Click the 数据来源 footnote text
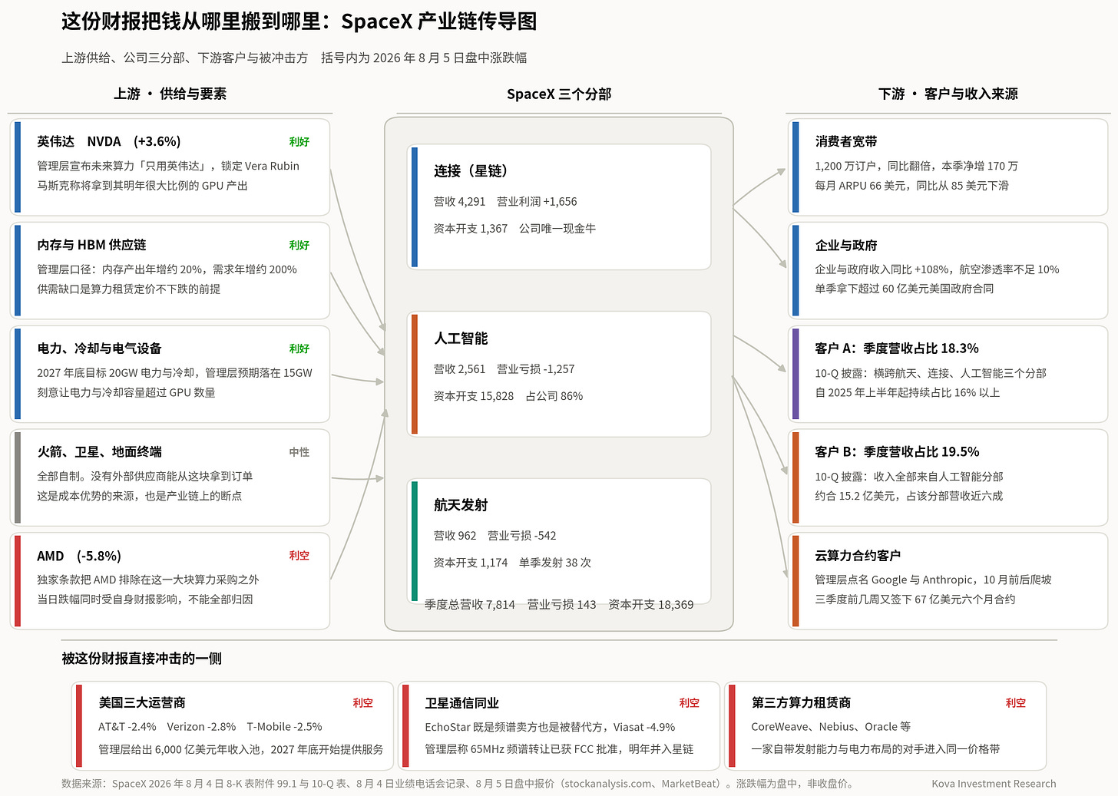Screen dimensions: 1118x796 (x=458, y=784)
